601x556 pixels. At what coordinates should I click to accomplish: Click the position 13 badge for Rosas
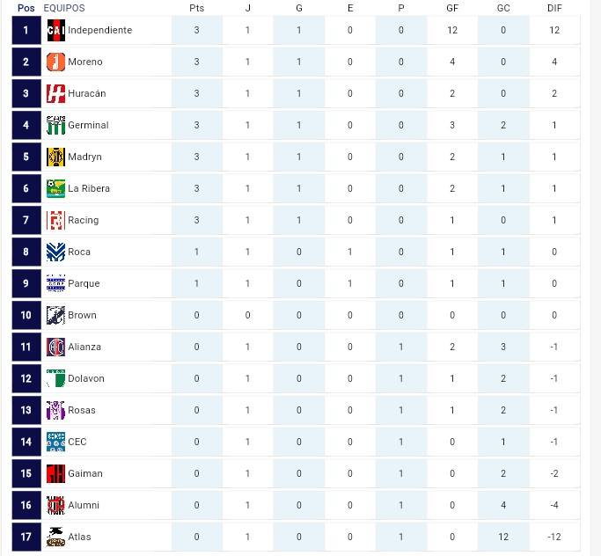[26, 410]
